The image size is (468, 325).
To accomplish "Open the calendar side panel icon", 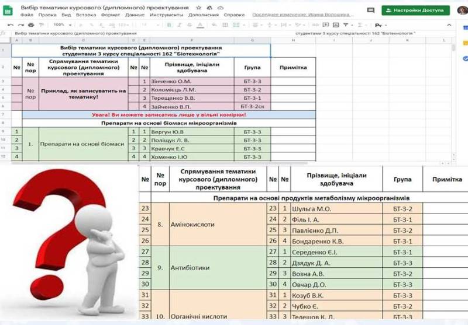I will point(465,27).
